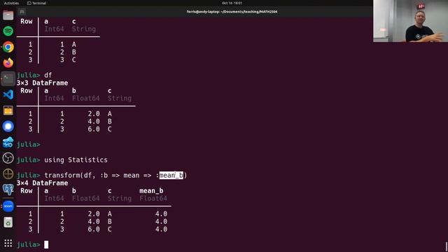Image resolution: width=448 pixels, height=252 pixels.
Task: Open the Terminal app menu in top bar
Action: point(36,3)
